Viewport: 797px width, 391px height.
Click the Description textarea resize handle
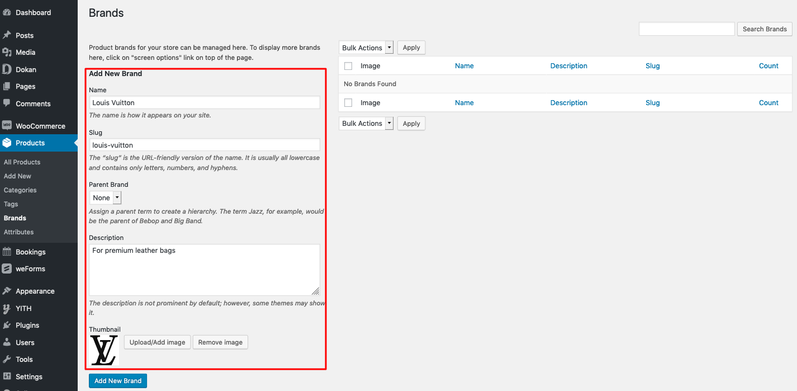[x=315, y=291]
